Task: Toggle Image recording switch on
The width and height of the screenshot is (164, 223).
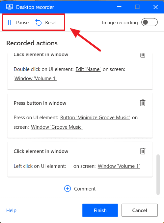Action: [x=149, y=22]
